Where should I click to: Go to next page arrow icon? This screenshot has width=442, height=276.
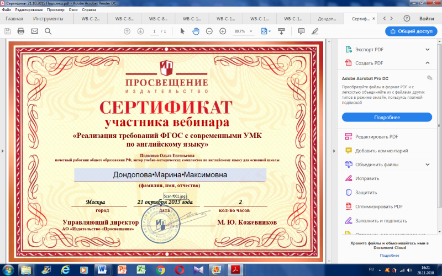(140, 31)
